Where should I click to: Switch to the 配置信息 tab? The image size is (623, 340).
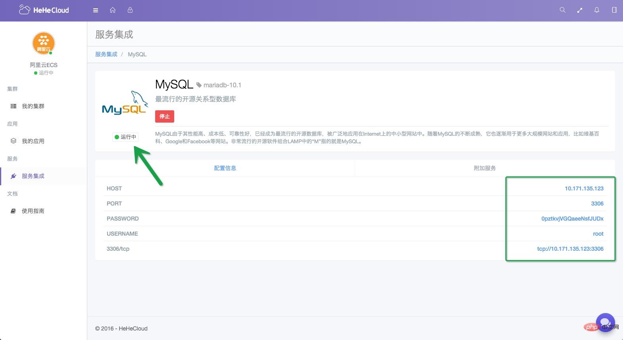pyautogui.click(x=225, y=168)
